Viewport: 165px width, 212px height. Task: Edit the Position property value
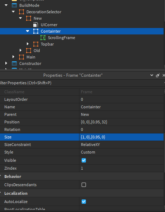tap(121, 122)
